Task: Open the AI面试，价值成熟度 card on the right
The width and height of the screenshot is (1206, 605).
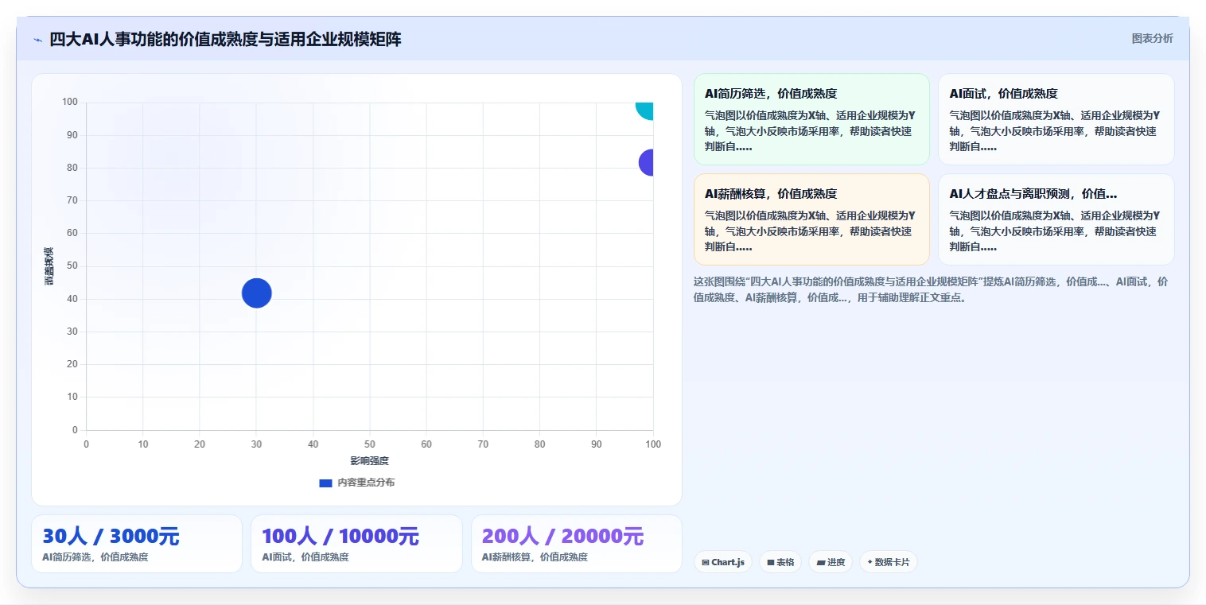Action: click(1056, 119)
